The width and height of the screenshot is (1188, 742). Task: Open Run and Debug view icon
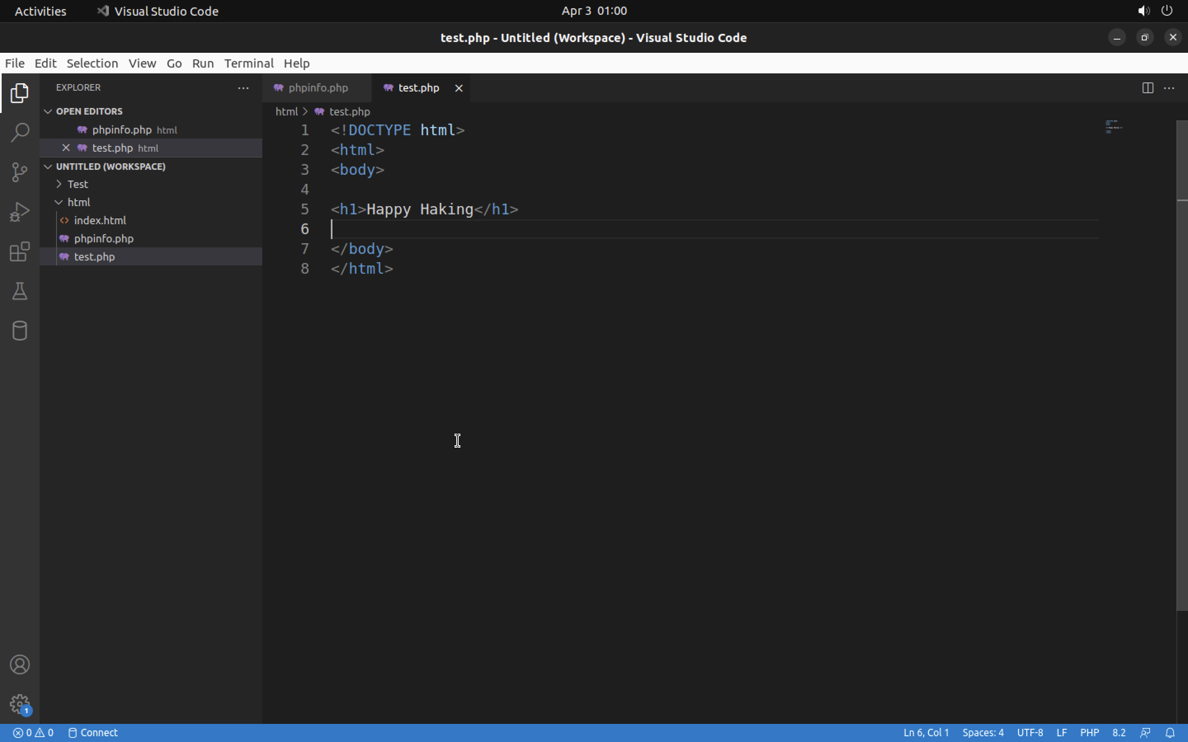coord(20,212)
